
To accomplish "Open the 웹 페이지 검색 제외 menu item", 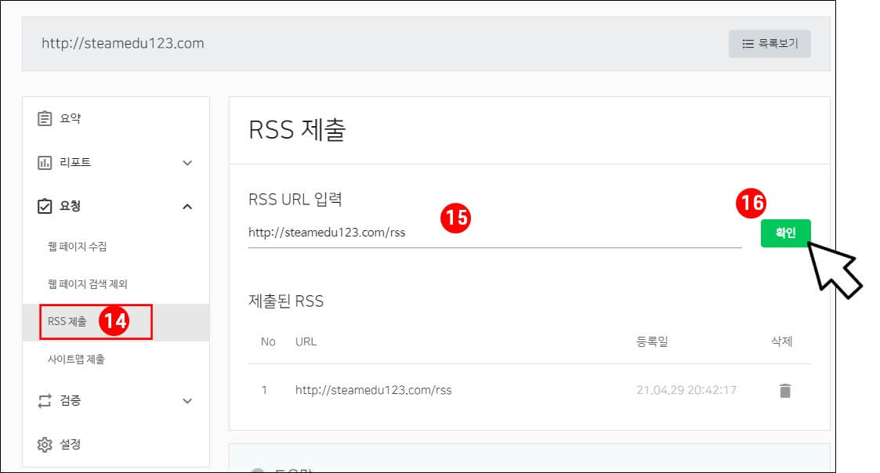I will [x=86, y=282].
